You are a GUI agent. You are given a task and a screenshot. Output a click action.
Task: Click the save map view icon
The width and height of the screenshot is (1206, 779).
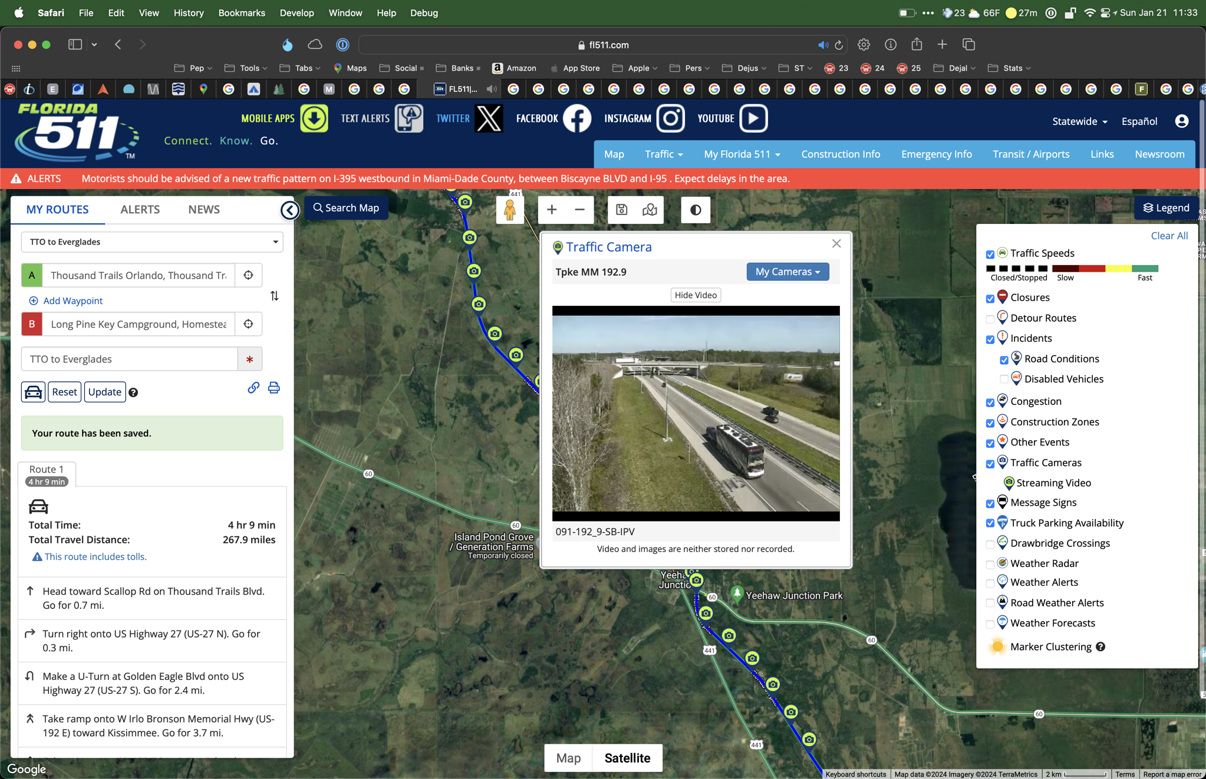tap(622, 210)
